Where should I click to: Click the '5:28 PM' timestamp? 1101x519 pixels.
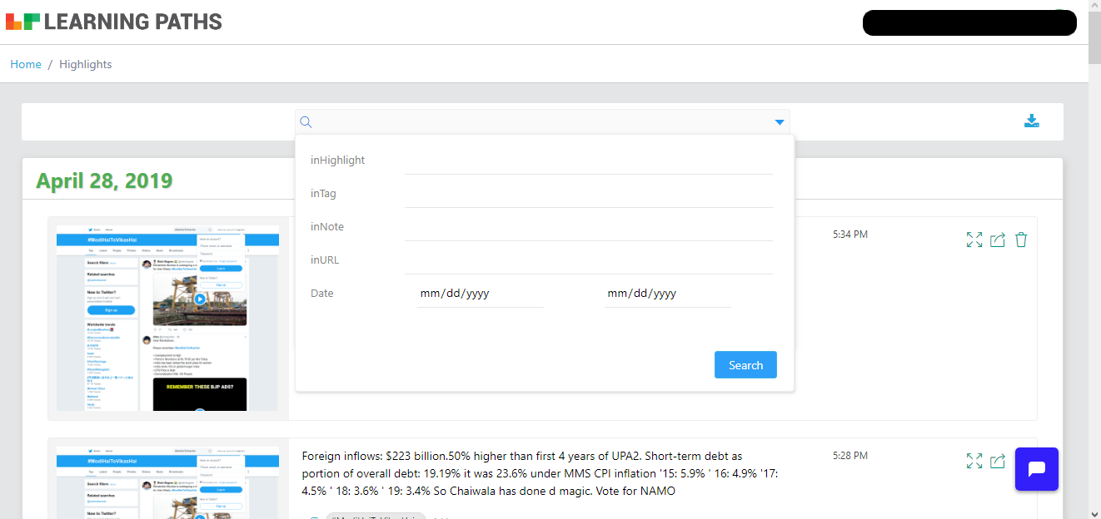[850, 456]
